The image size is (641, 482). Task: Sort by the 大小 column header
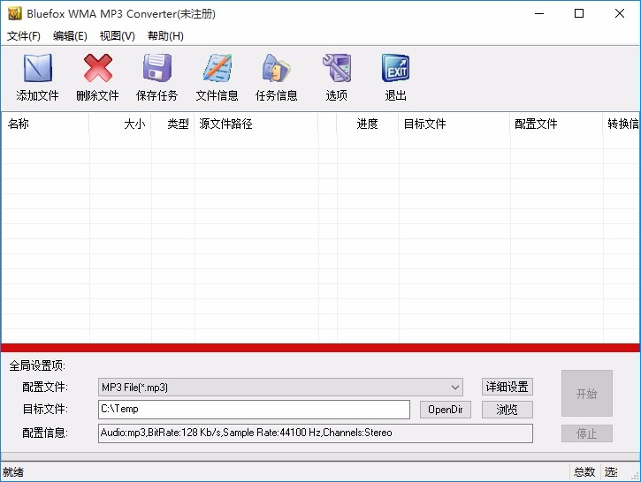(x=119, y=124)
